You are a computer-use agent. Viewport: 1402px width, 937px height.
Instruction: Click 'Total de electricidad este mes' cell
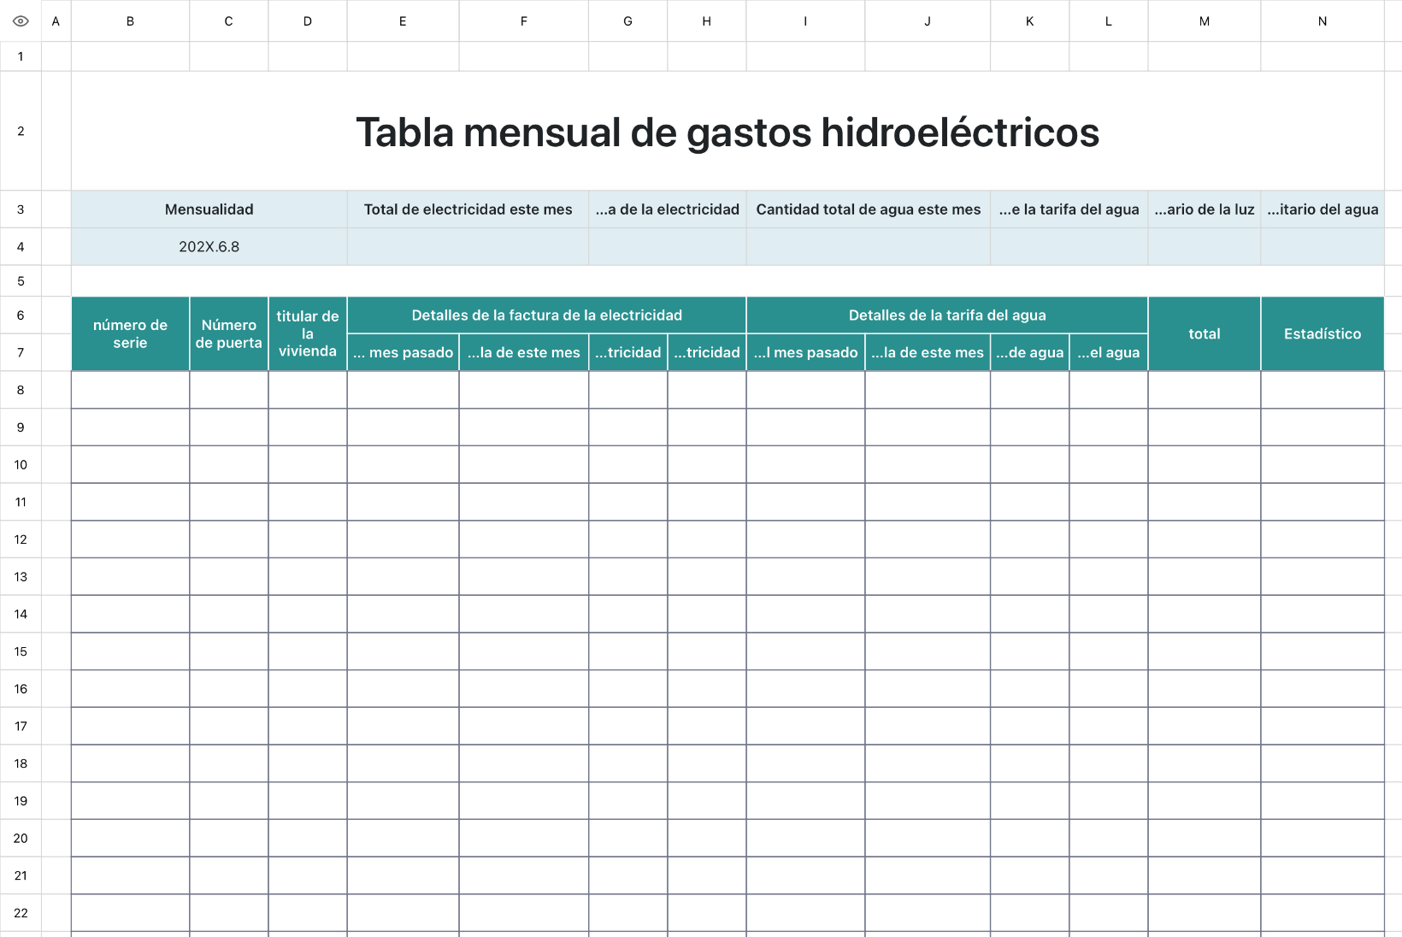coord(468,209)
